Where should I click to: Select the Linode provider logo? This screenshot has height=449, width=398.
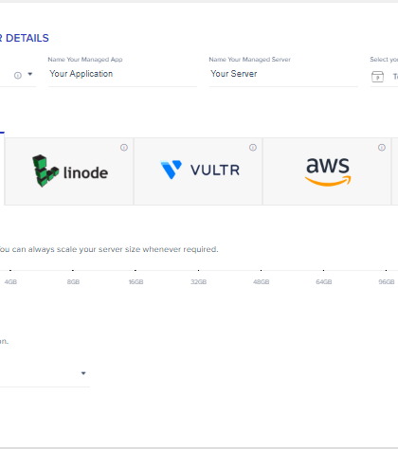[x=70, y=171]
